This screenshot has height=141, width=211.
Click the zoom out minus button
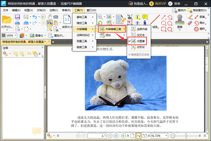[x=173, y=136]
